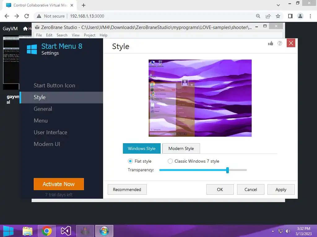
Task: Click the Windows Start button in taskbar
Action: click(8, 231)
